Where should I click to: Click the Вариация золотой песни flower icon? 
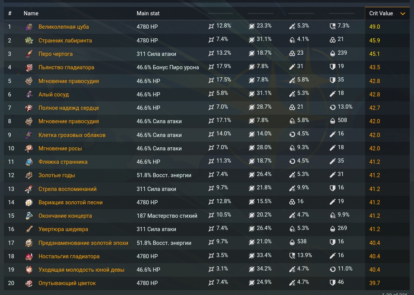(x=29, y=202)
